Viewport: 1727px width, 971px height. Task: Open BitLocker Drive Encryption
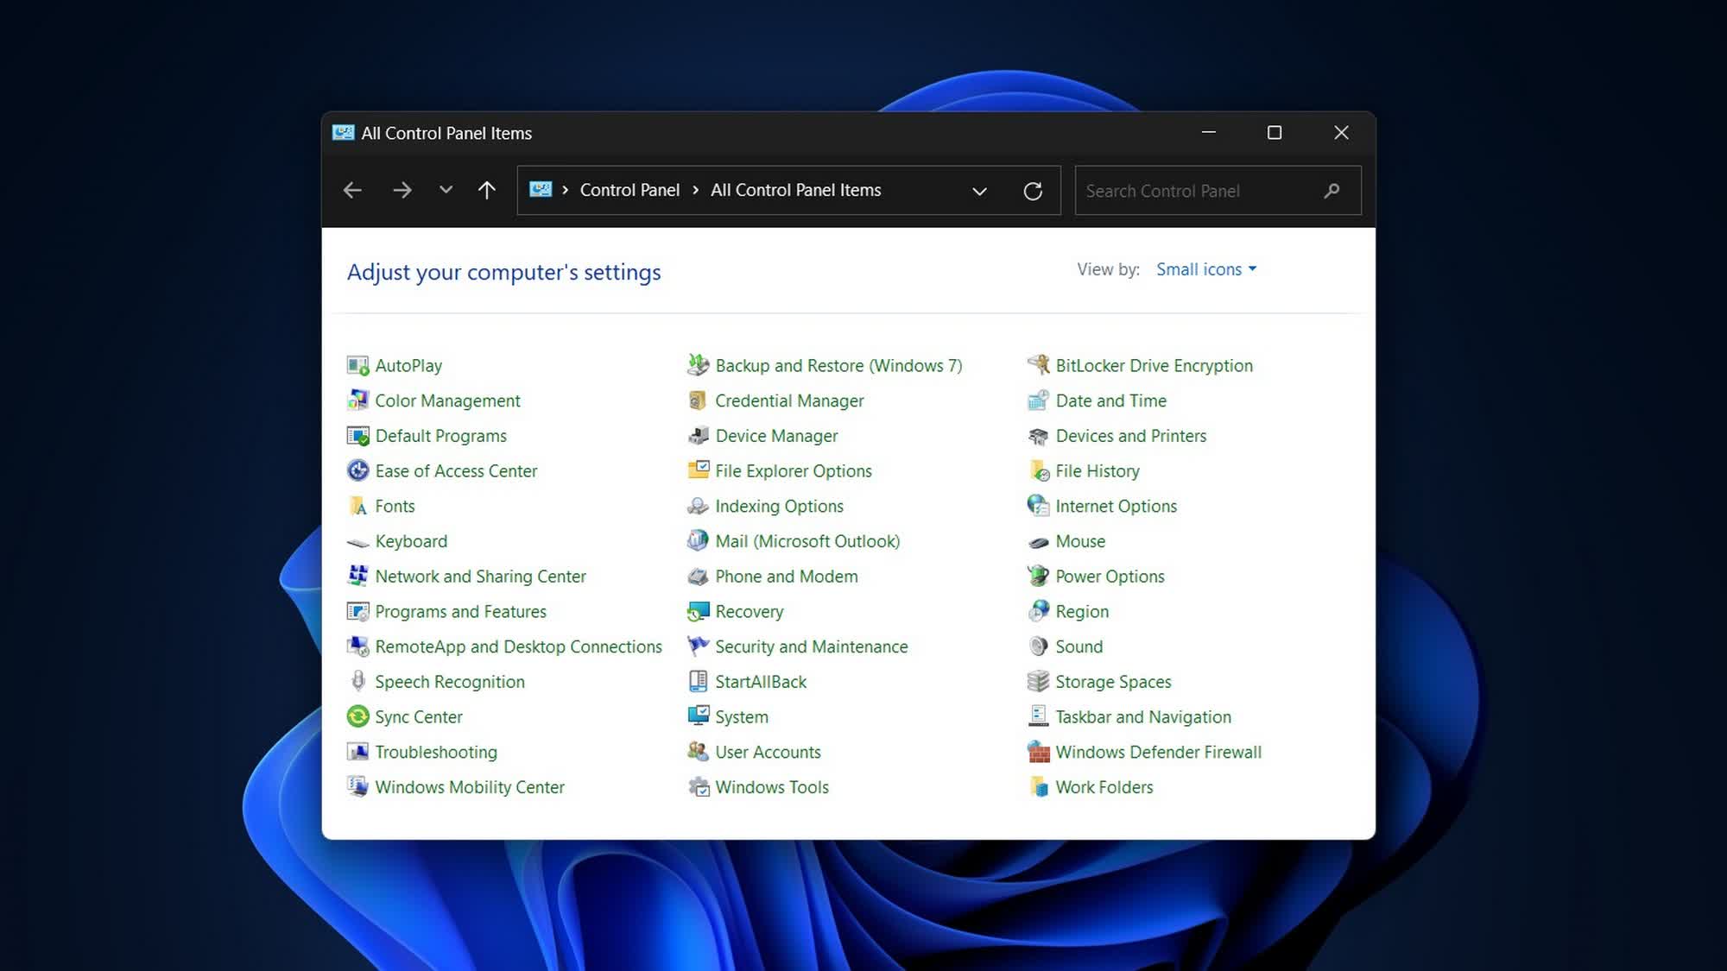[1154, 365]
